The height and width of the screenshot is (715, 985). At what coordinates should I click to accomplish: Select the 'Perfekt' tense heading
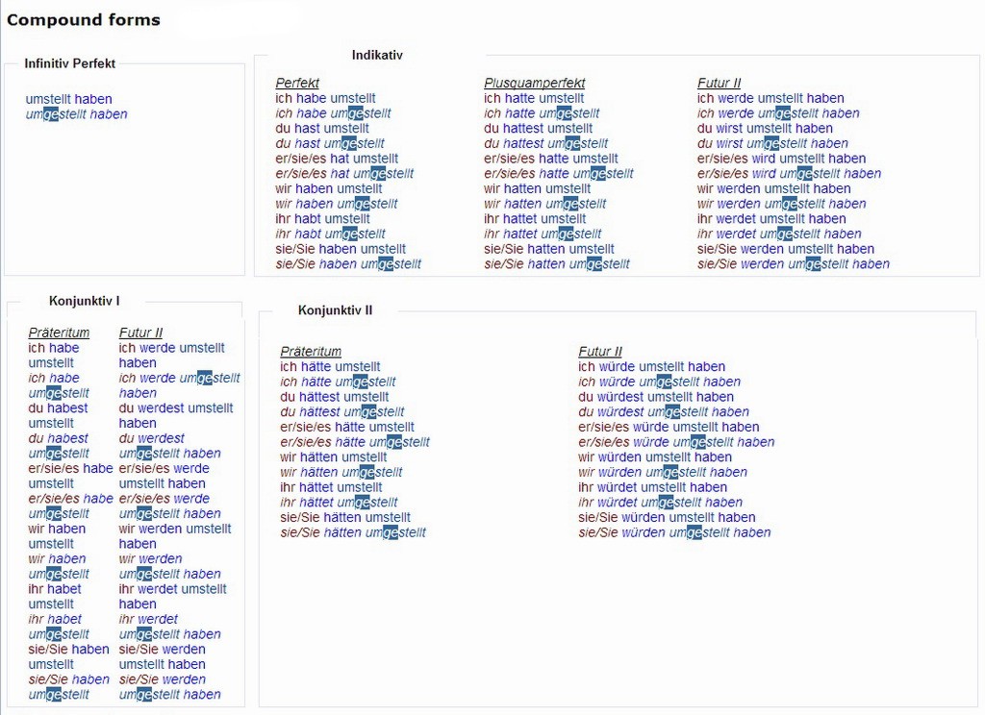(x=297, y=84)
